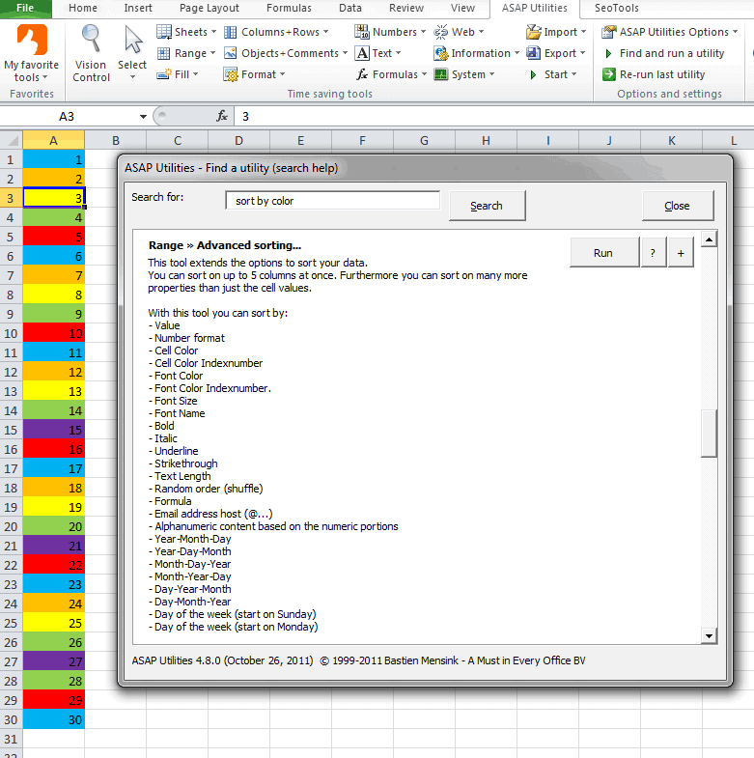754x758 pixels.
Task: Click the Numbers icon
Action: [361, 32]
